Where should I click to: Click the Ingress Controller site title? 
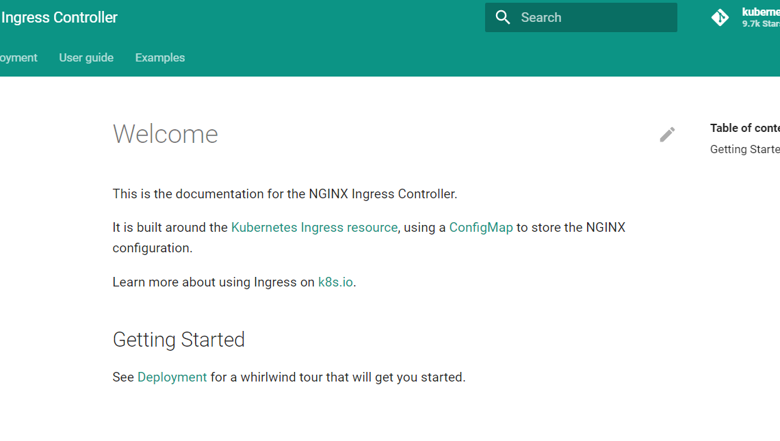[x=60, y=17]
